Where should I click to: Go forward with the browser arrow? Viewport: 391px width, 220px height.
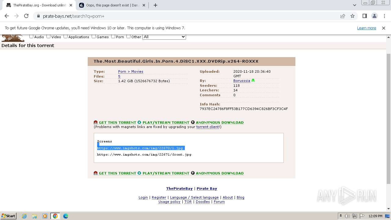tap(16, 16)
